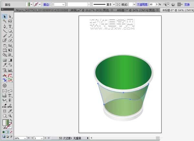Open the 样式 graphic style dropdown
Viewport: 194px width, 141px height.
pyautogui.click(x=134, y=5)
